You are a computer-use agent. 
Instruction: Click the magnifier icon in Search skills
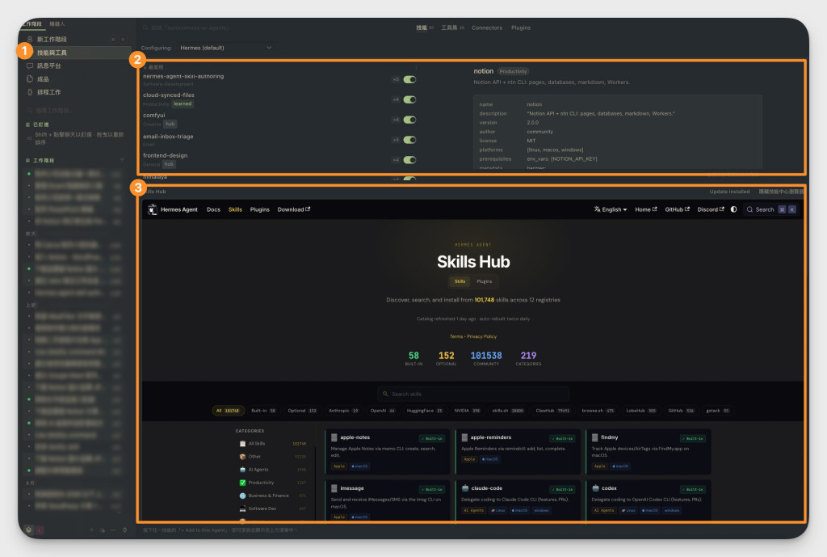(385, 394)
